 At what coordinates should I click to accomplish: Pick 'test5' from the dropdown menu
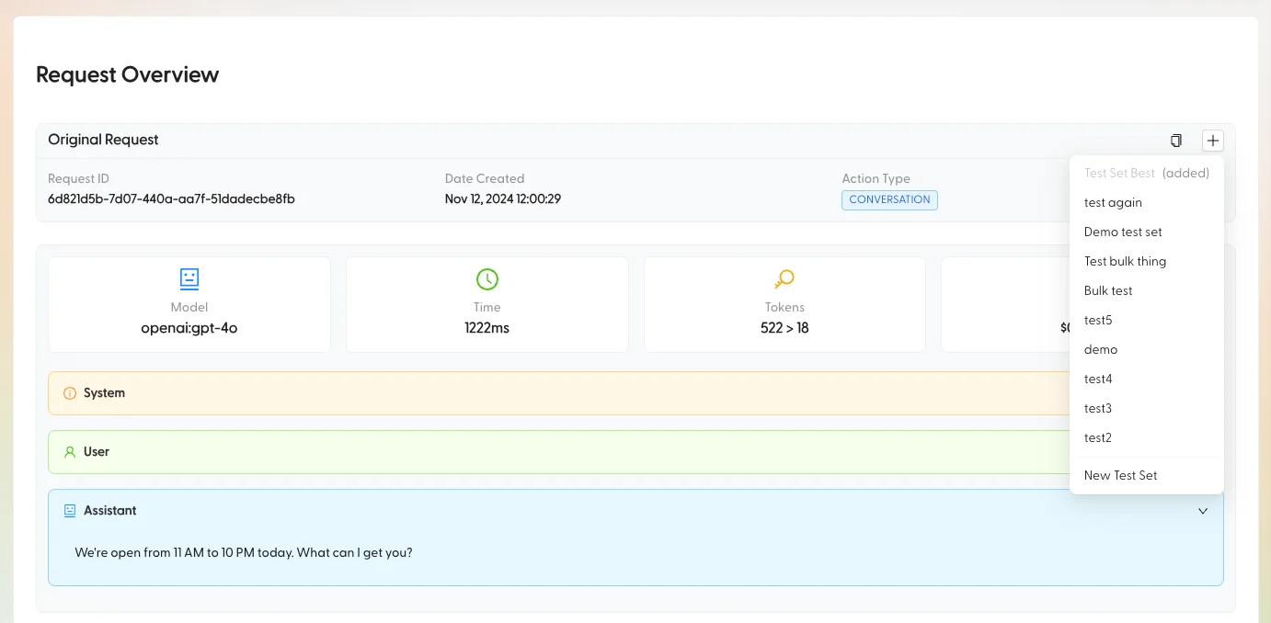(x=1098, y=320)
